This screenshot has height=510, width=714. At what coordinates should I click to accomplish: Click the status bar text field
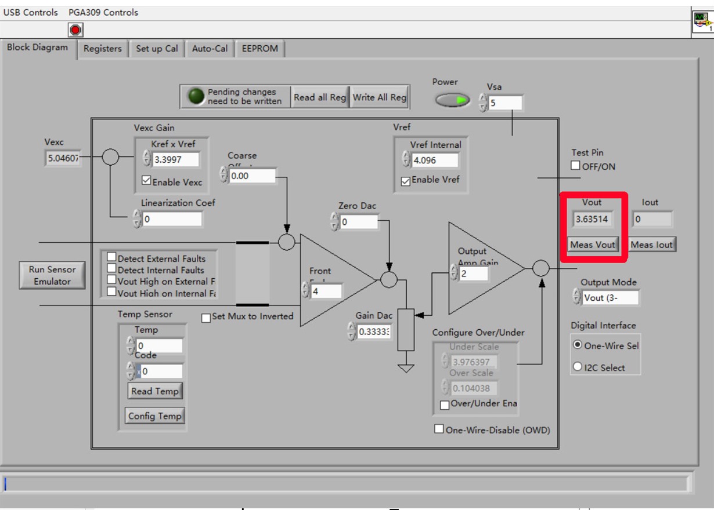pos(347,483)
